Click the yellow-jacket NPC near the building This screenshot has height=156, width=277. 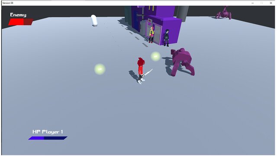[151, 35]
